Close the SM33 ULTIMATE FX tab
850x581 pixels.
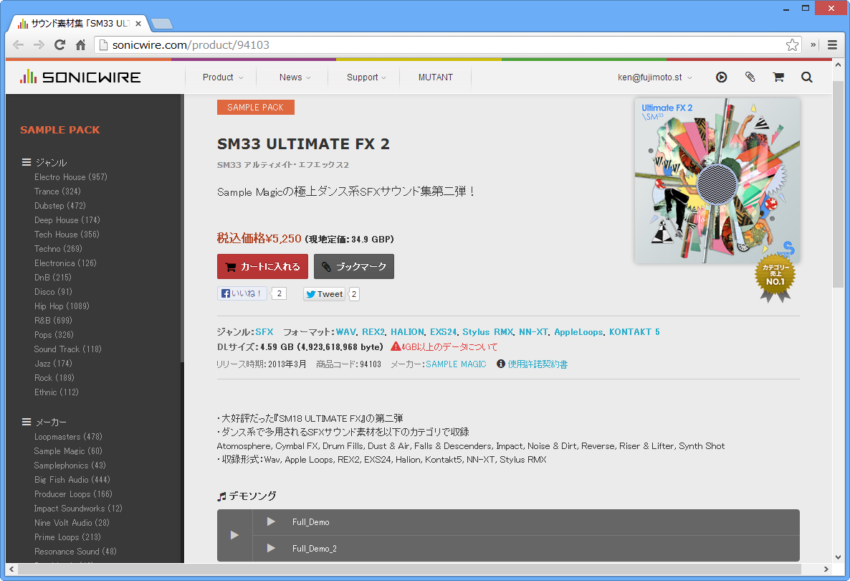(138, 24)
